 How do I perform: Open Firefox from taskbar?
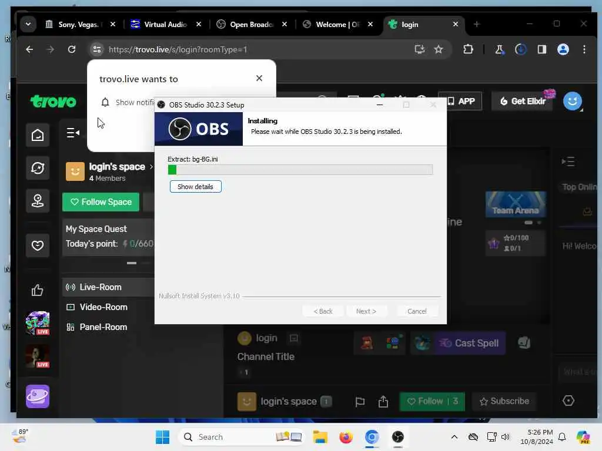[346, 437]
